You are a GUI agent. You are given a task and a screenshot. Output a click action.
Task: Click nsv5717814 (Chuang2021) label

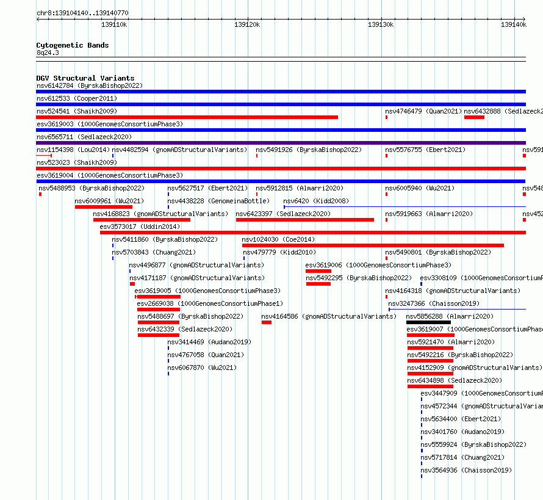[x=462, y=457]
